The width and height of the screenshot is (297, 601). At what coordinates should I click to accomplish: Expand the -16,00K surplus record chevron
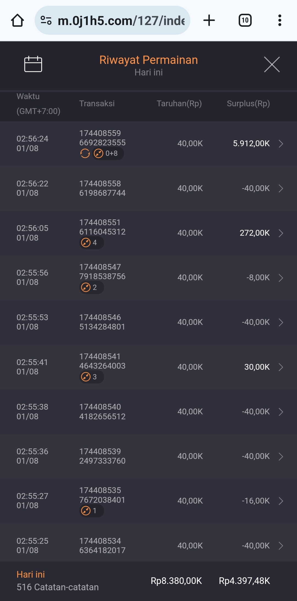[x=281, y=501]
